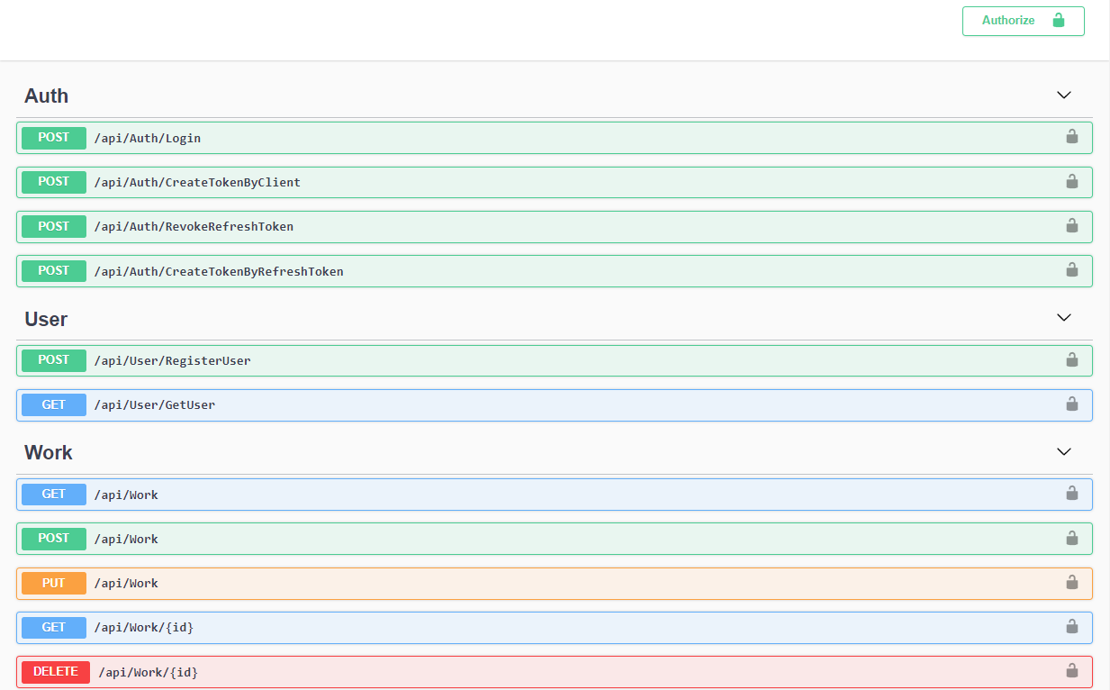Viewport: 1110px width, 690px height.
Task: Click the lock icon on /api/Auth/RevokeRefreshToken
Action: 1071,226
